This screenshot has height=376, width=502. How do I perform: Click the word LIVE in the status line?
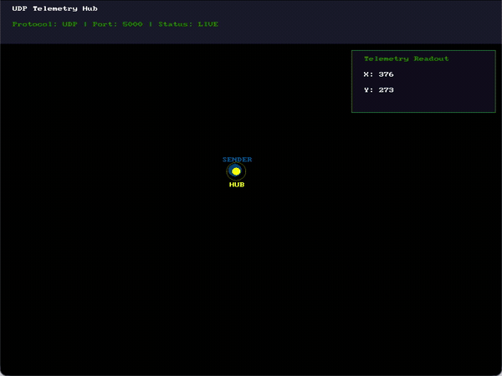[x=208, y=24]
